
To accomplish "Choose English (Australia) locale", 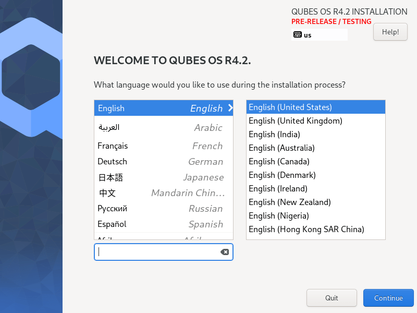I will (x=316, y=148).
